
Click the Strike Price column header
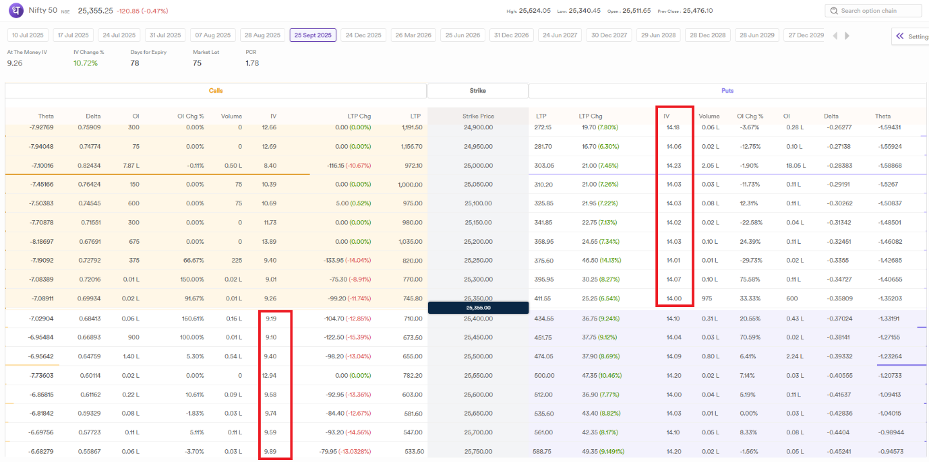pos(478,117)
